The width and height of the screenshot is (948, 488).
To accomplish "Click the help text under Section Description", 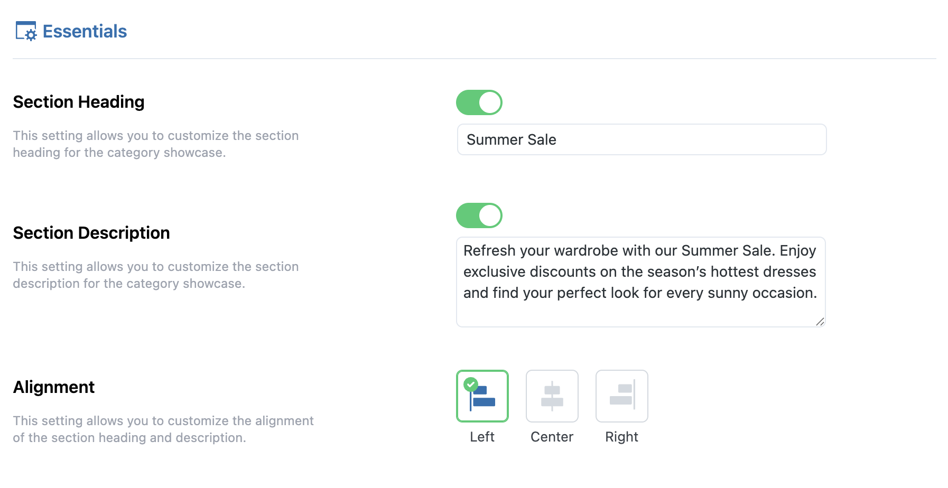I will point(156,275).
